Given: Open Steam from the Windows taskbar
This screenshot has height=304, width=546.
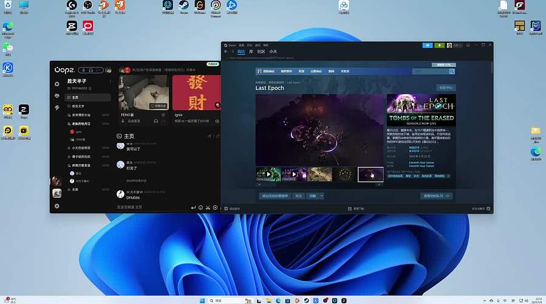Looking at the screenshot, I should (x=306, y=300).
